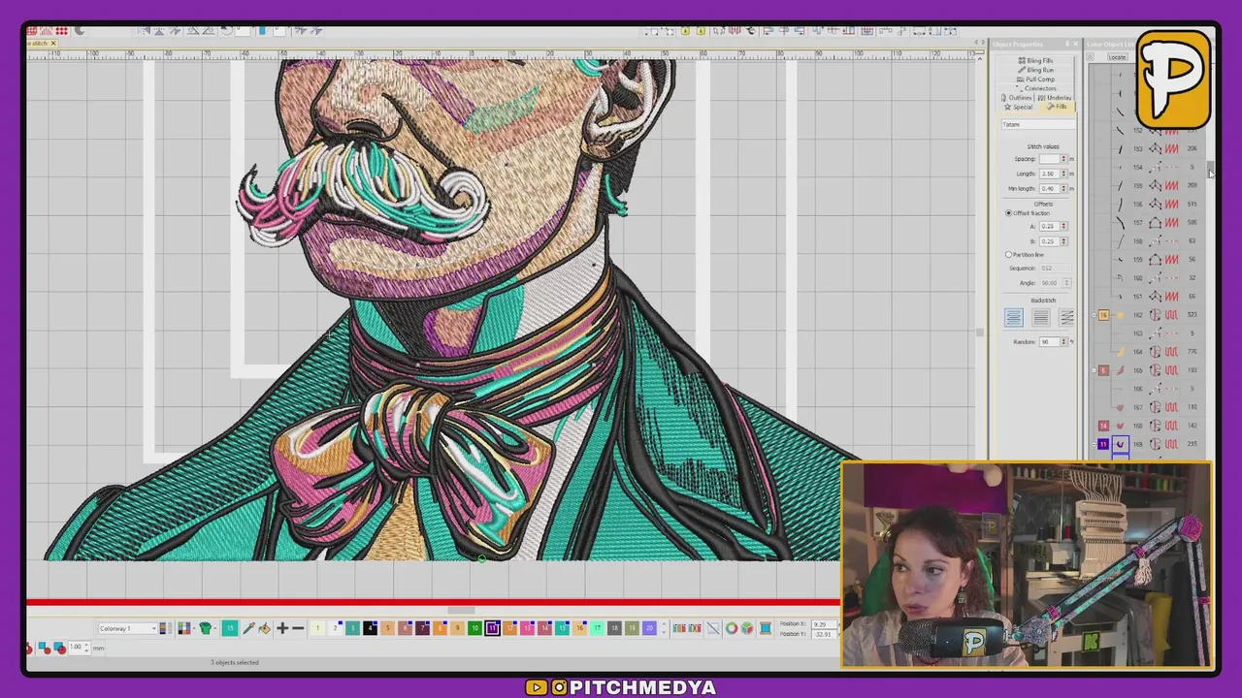Click the Length stepper arrows
Image resolution: width=1242 pixels, height=698 pixels.
coord(1063,174)
